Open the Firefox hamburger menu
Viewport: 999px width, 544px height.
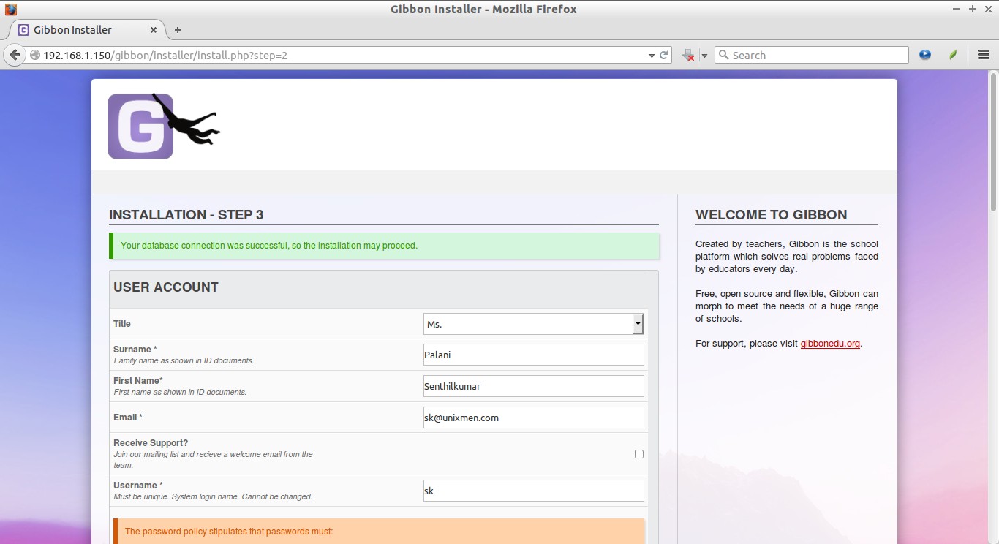tap(983, 55)
